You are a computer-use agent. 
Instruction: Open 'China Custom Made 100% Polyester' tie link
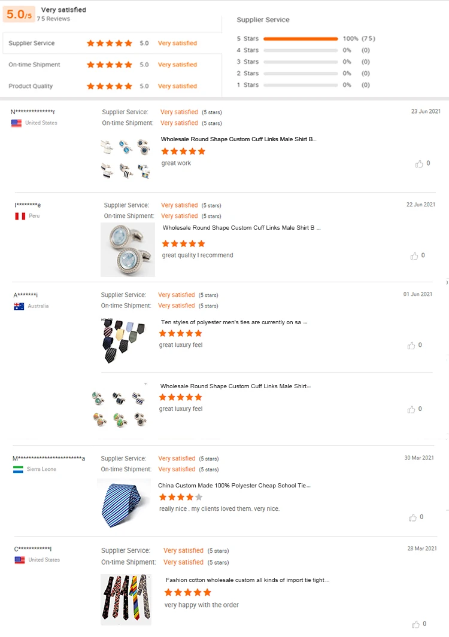[x=234, y=486]
